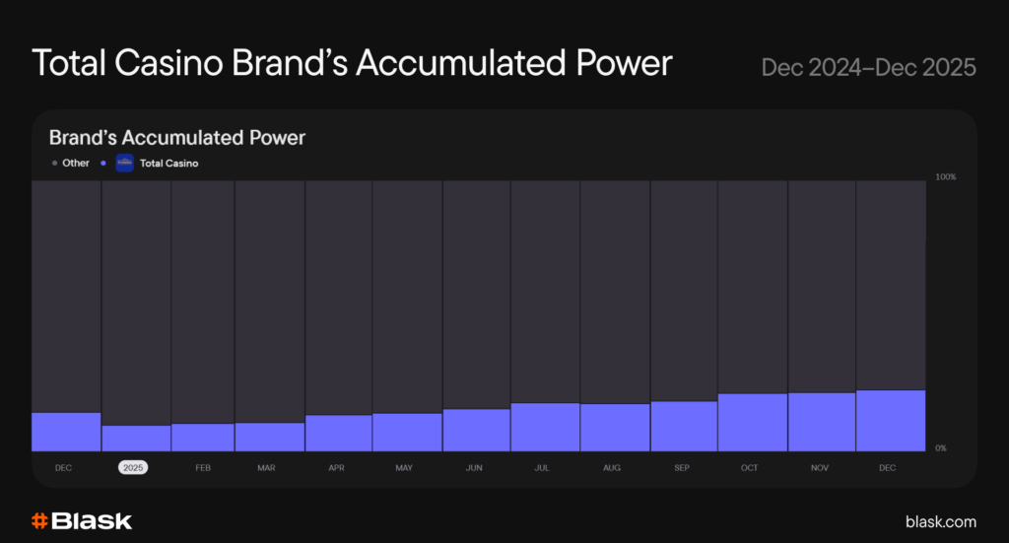Click the 0% axis label
The image size is (1009, 543).
coord(940,448)
